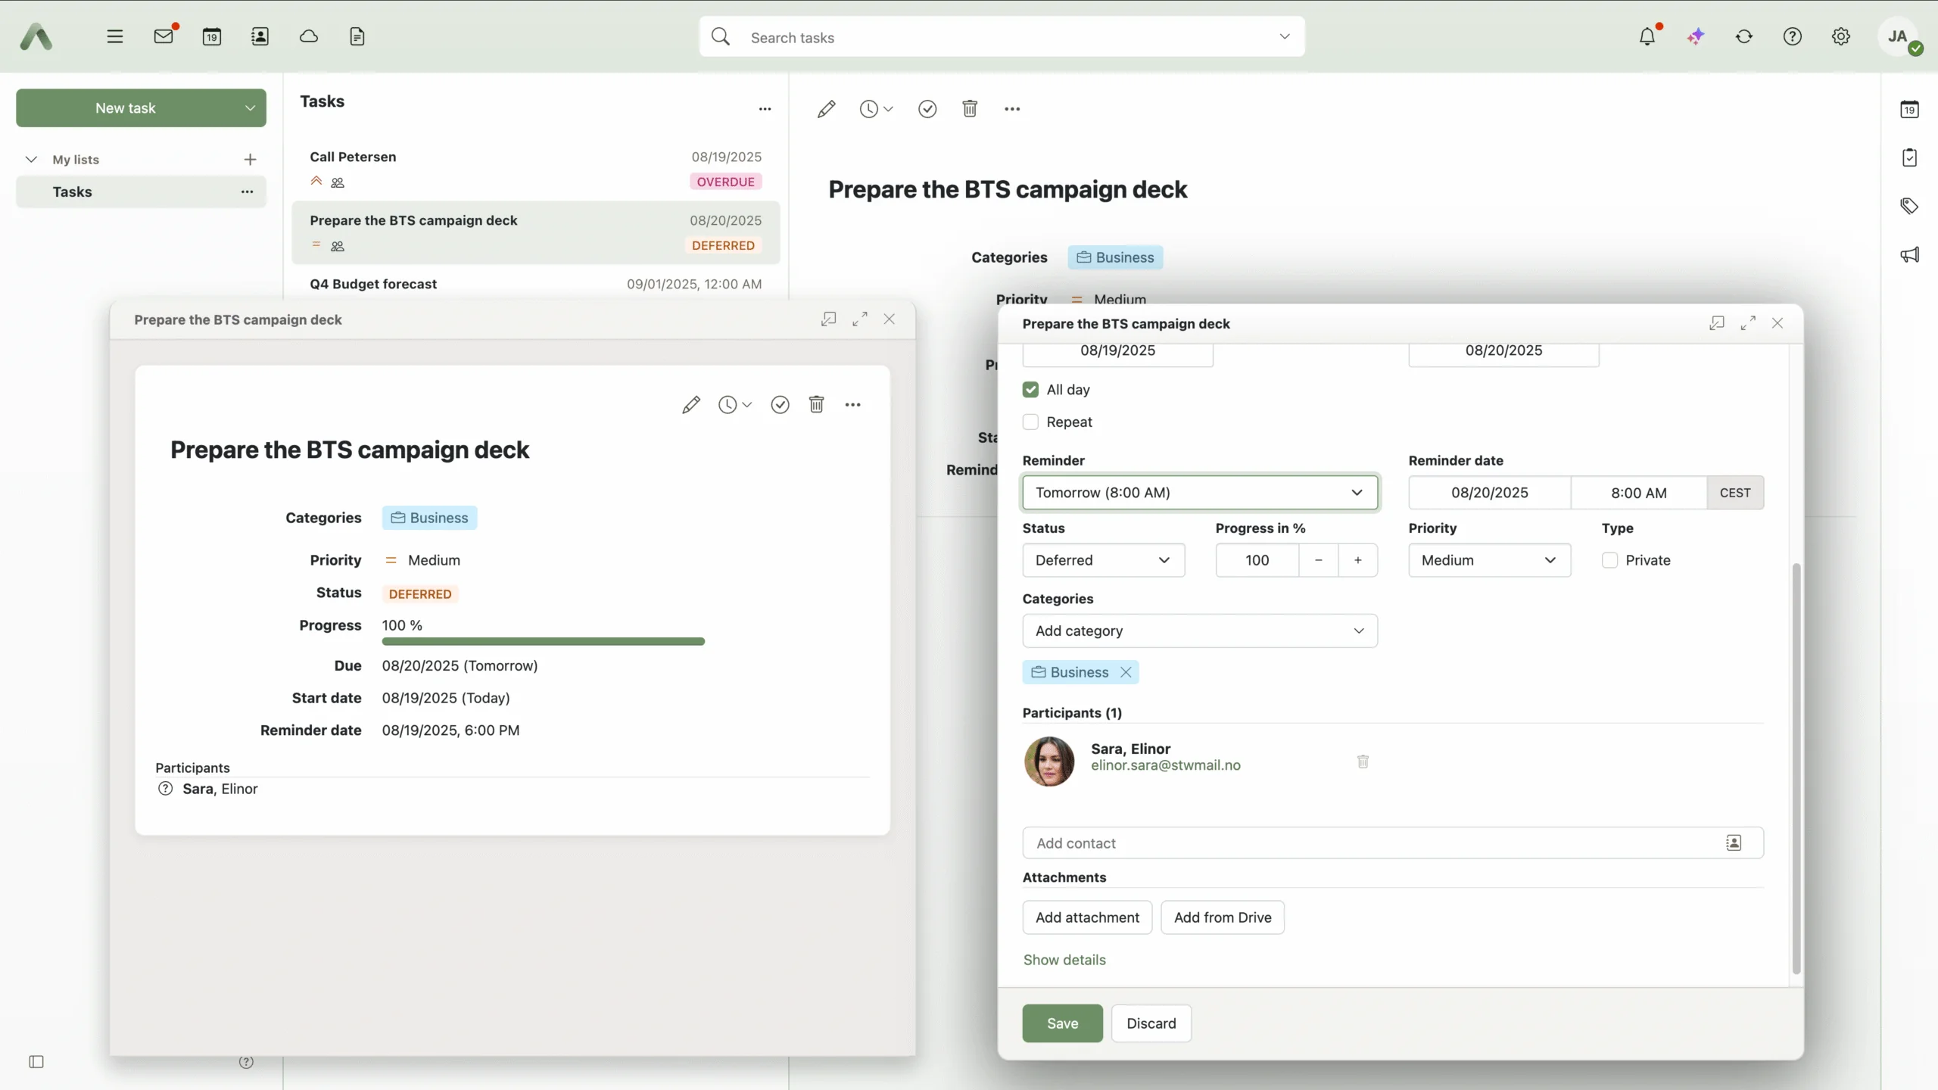Viewport: 1938px width, 1090px height.
Task: Open the Mail app icon
Action: coord(164,36)
